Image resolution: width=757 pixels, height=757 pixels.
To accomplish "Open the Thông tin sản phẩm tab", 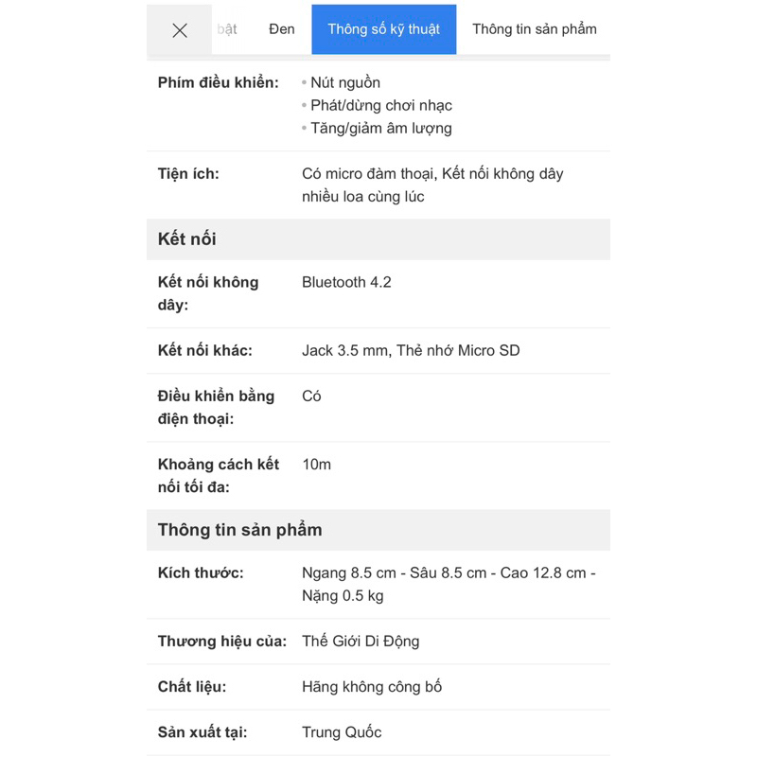I will click(x=535, y=29).
